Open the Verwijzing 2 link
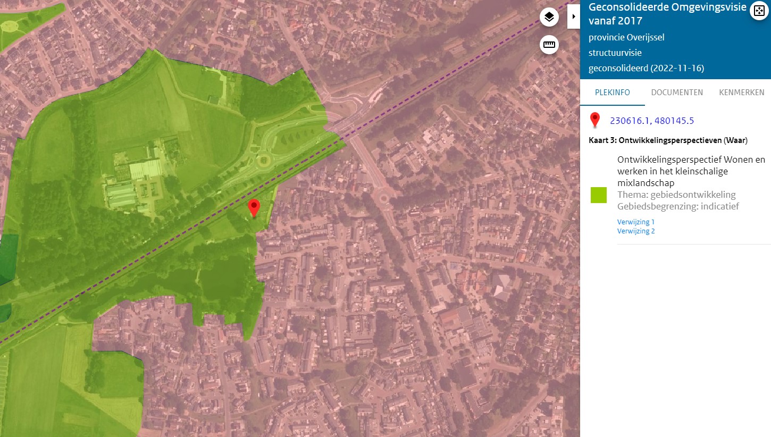Viewport: 771px width, 437px height. [x=636, y=231]
